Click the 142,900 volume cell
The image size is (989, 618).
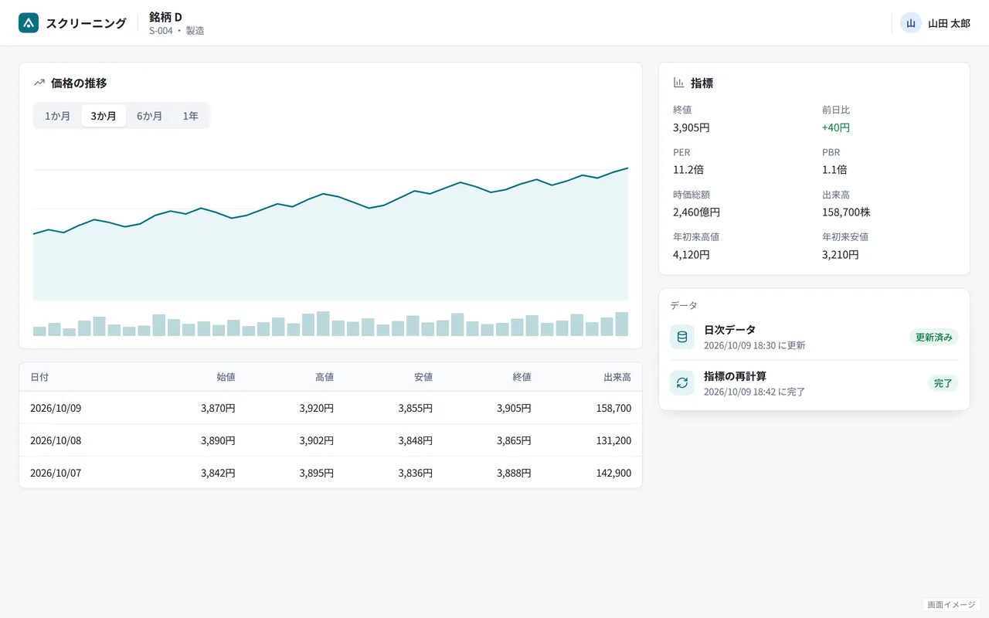click(x=613, y=473)
